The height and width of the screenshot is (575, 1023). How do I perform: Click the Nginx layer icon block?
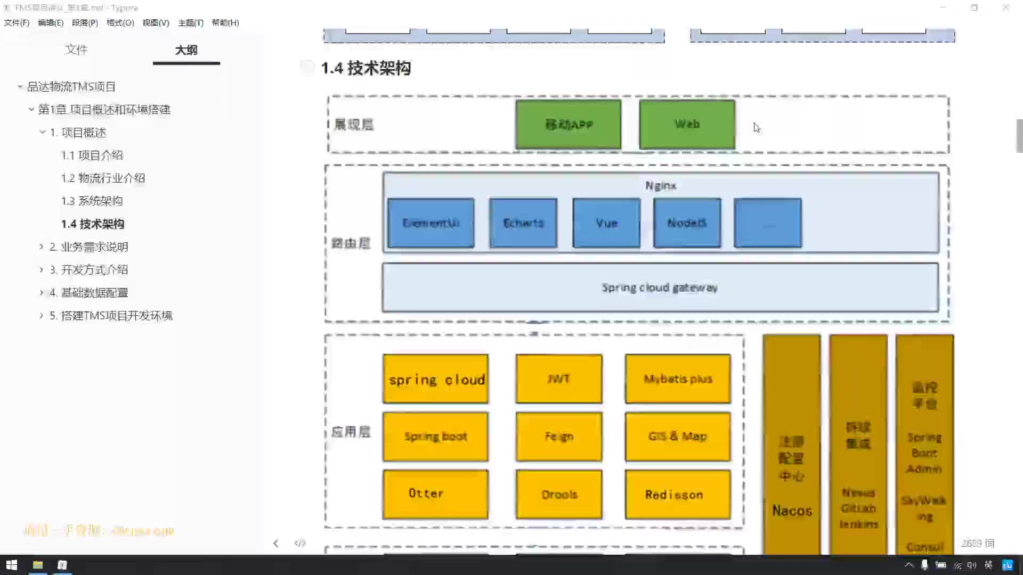[659, 185]
